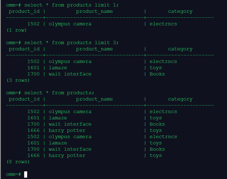Click 'wait interface' in the seventh row of the last table
227x179 pixels.
(x=70, y=149)
